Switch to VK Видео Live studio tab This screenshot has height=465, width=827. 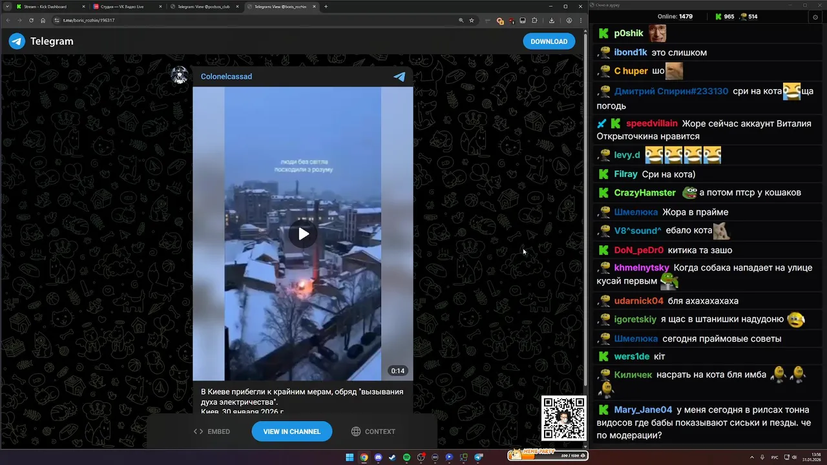[x=126, y=6]
